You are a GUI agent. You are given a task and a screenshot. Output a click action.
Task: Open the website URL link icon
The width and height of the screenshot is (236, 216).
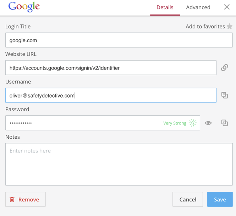point(224,67)
